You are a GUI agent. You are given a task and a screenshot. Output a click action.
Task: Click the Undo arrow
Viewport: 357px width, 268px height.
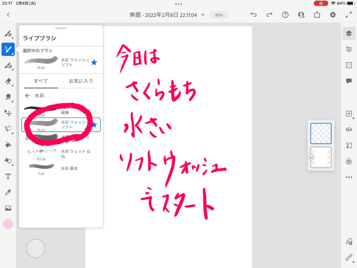(253, 15)
